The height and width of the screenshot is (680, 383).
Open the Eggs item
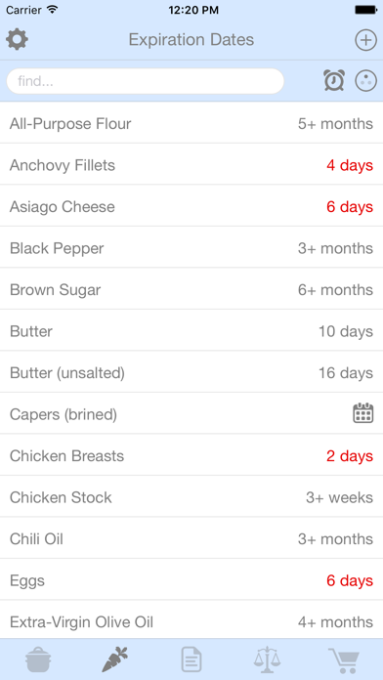coord(191,580)
